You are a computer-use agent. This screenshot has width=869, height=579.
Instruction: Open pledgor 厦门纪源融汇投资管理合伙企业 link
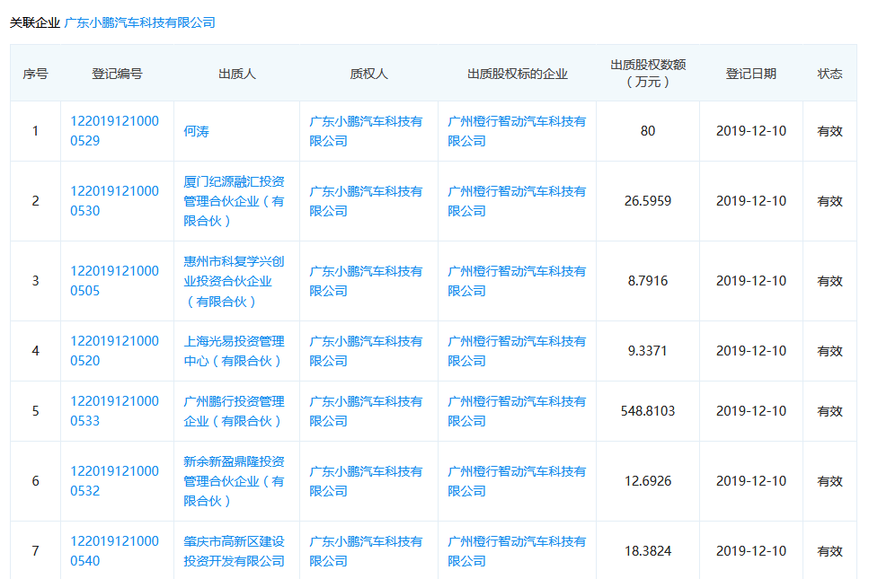pos(234,201)
